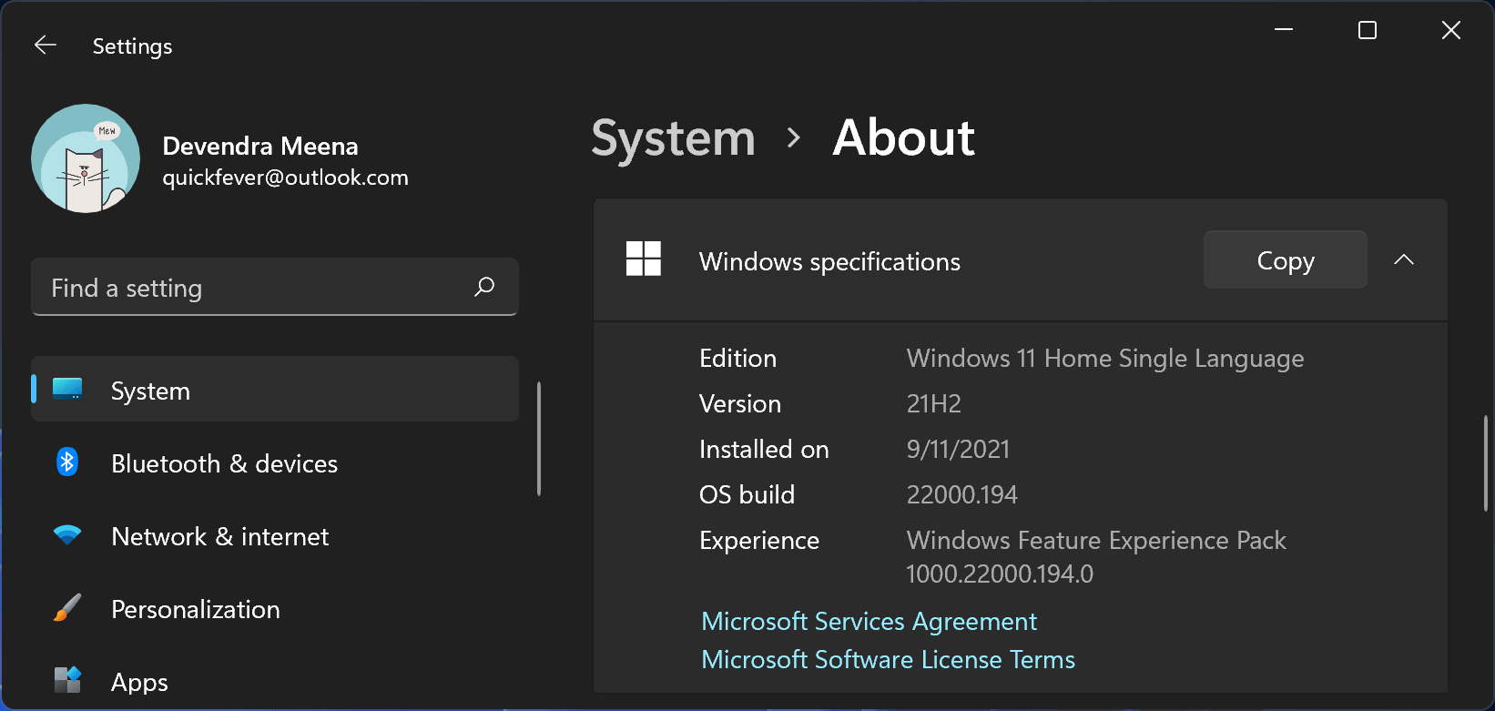Close the Settings window

coord(1451,30)
